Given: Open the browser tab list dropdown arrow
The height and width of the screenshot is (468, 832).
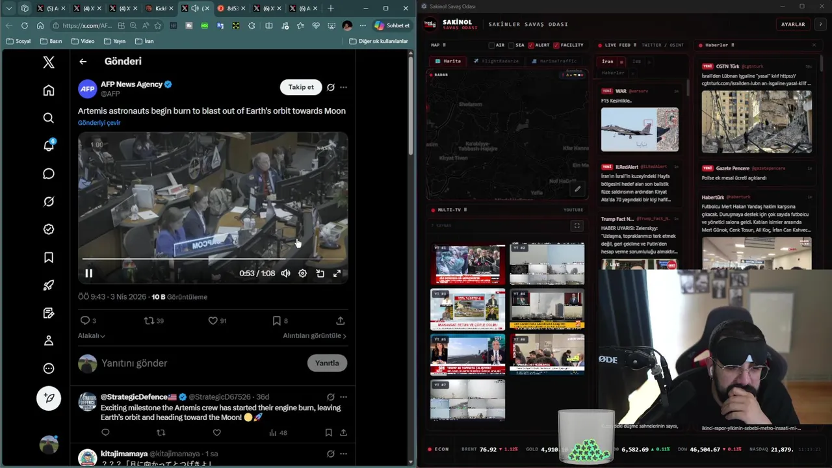Looking at the screenshot, I should (x=9, y=8).
